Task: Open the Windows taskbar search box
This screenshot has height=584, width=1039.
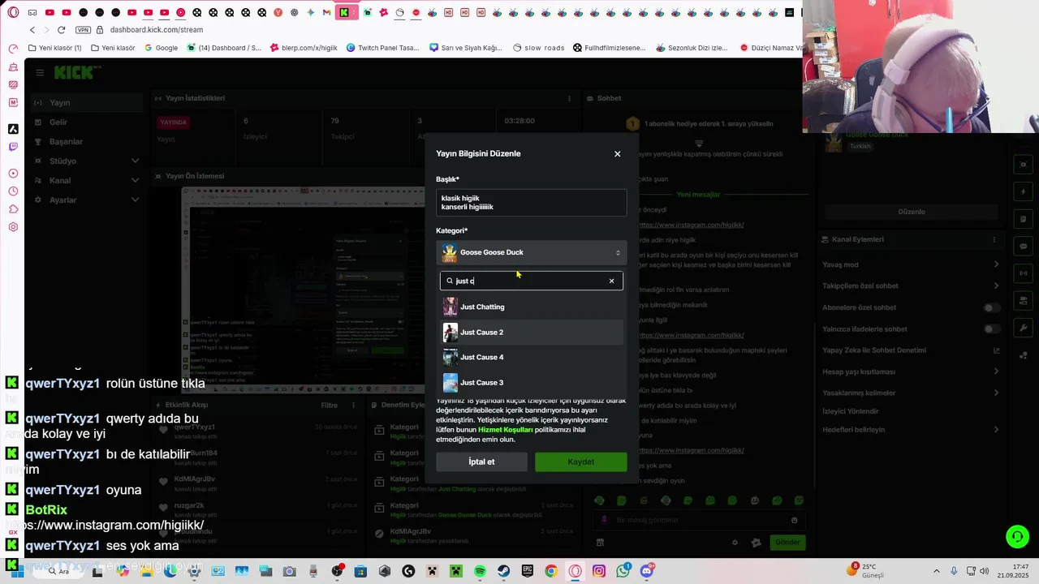Action: pyautogui.click(x=58, y=571)
